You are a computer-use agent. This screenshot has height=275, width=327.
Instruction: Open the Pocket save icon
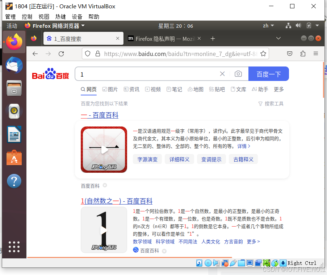pos(290,54)
